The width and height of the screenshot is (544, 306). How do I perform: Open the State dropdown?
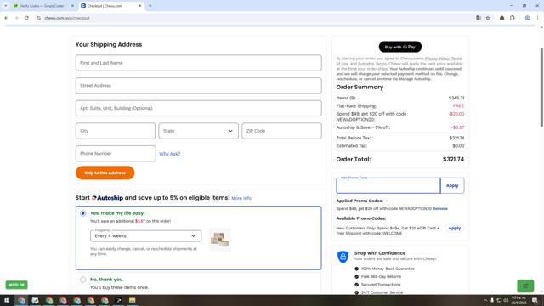198,131
